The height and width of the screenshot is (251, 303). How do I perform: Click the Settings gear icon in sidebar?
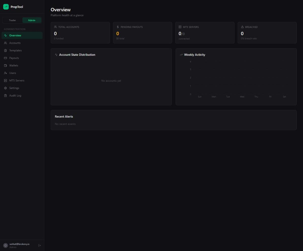(5, 88)
